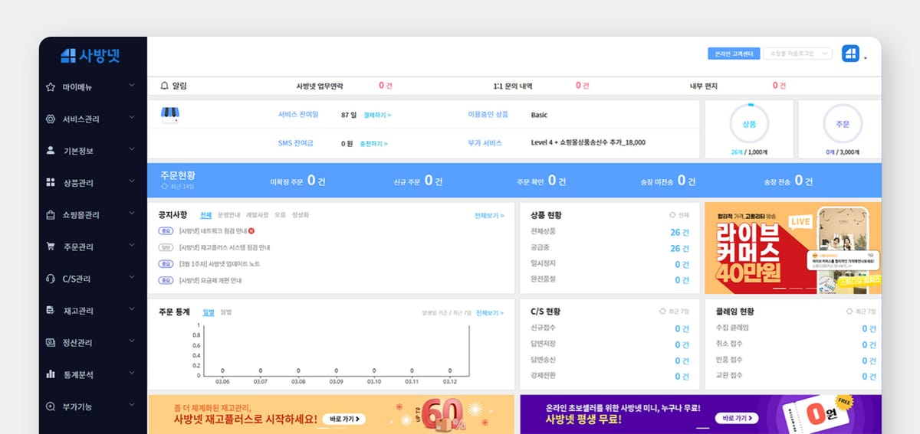Expand the 기본정보 chevron
The height and width of the screenshot is (434, 920).
click(132, 150)
